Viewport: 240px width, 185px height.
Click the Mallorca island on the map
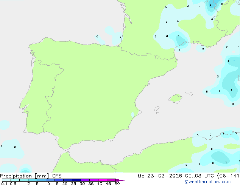175,99
